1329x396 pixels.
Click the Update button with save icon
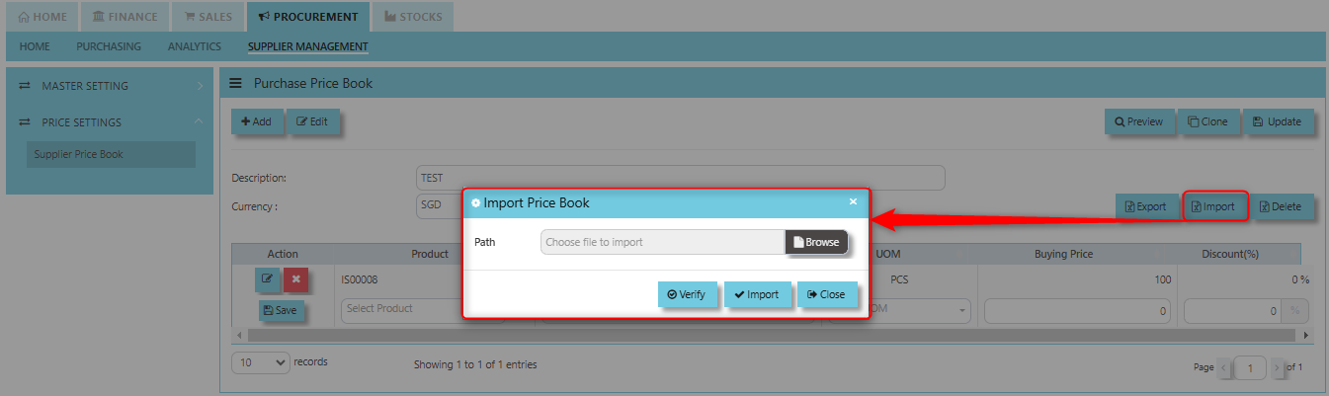[x=1277, y=121]
